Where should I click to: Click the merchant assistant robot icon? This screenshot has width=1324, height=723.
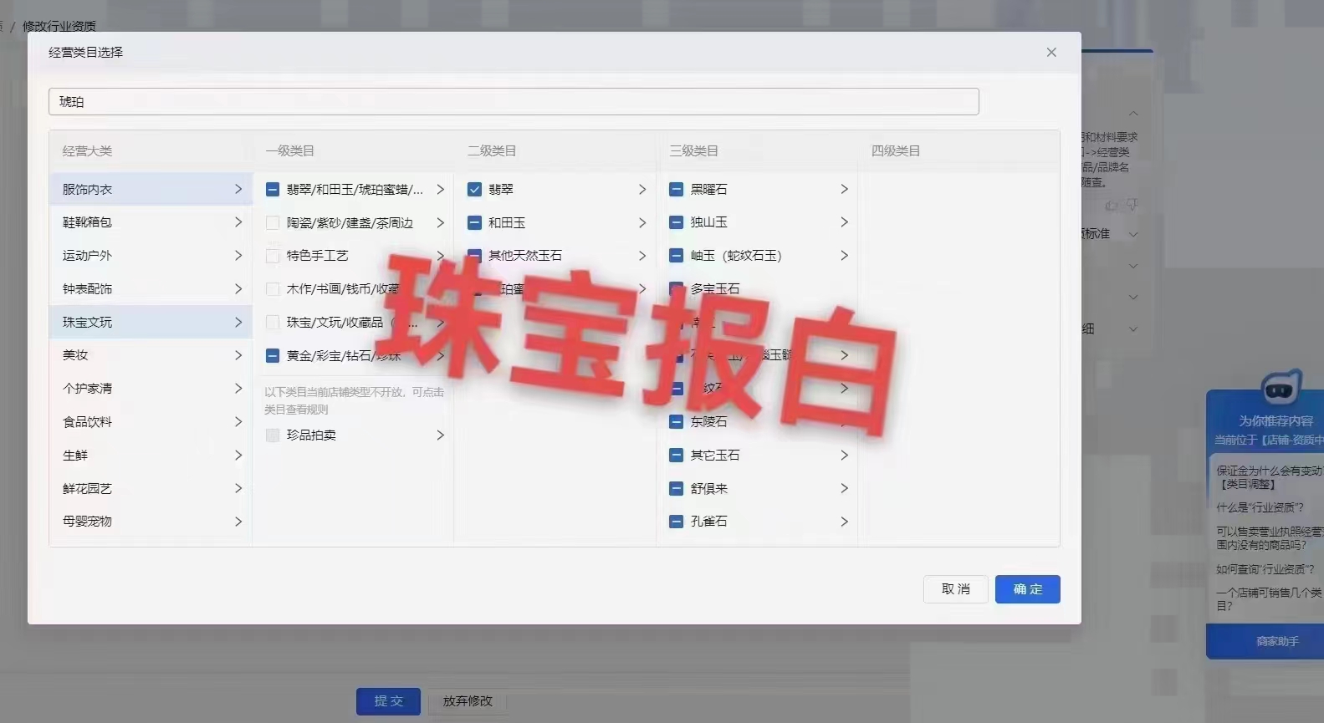point(1281,389)
